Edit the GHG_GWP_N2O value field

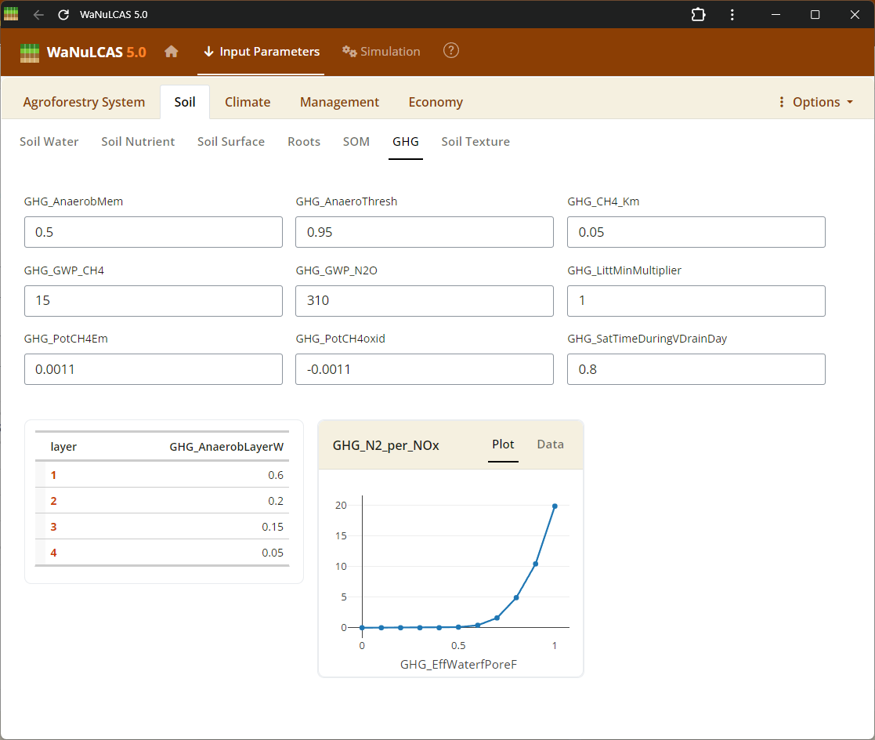click(x=424, y=301)
